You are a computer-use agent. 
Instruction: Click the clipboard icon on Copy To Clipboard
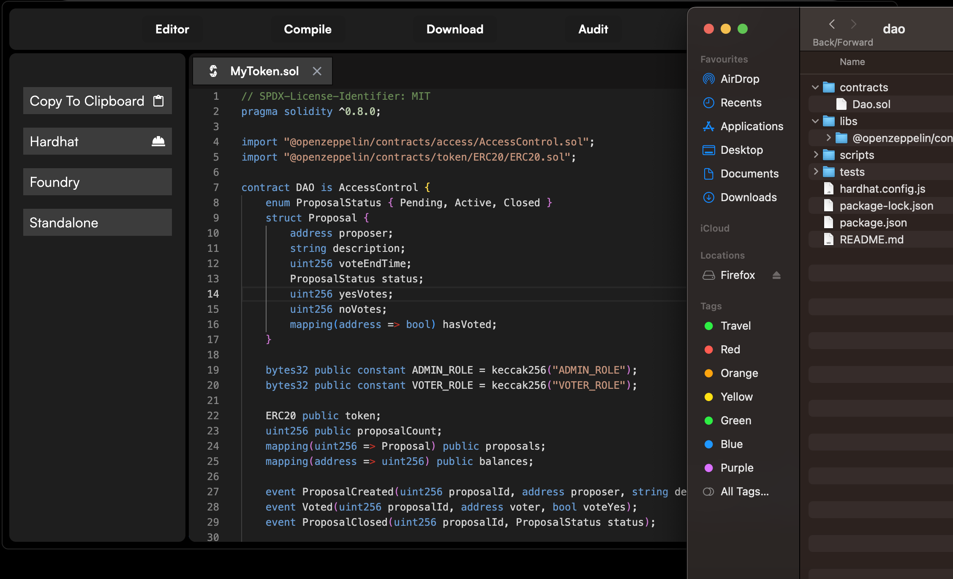click(158, 101)
